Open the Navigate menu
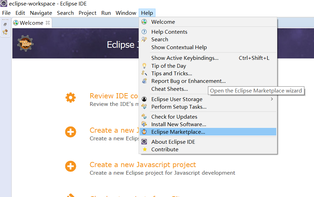The width and height of the screenshot is (314, 197). (x=41, y=13)
